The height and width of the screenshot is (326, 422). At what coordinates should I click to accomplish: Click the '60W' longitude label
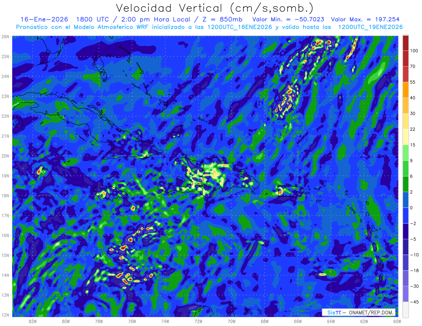coord(397,321)
